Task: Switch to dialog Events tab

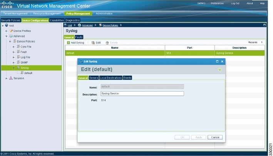Action: [x=127, y=78]
